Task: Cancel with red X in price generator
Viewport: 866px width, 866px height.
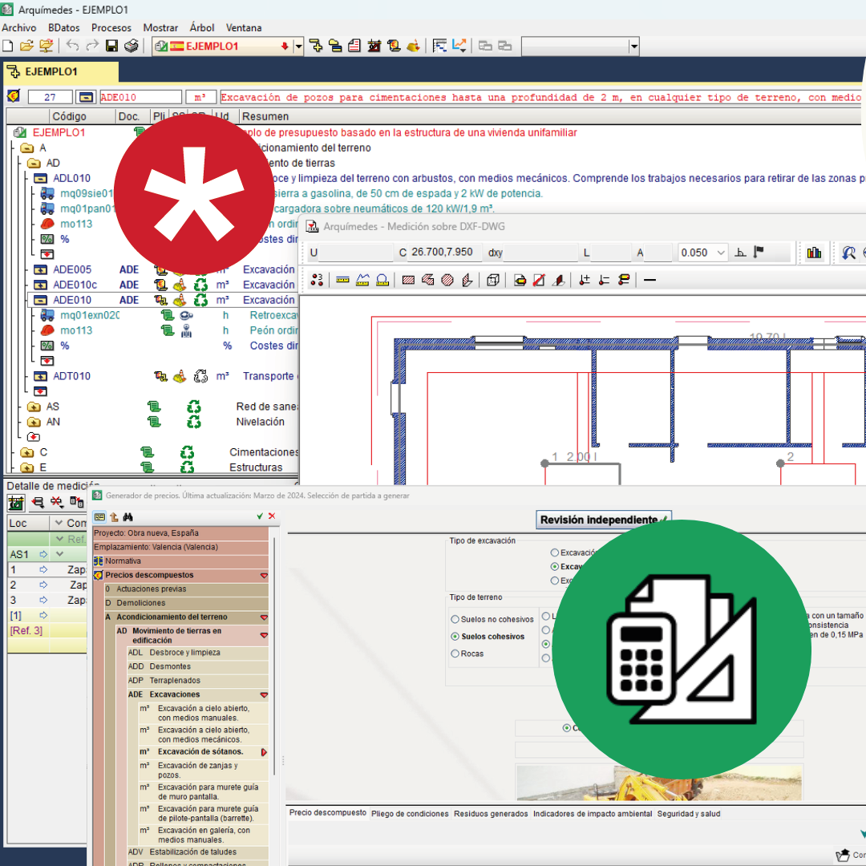Action: [x=272, y=516]
